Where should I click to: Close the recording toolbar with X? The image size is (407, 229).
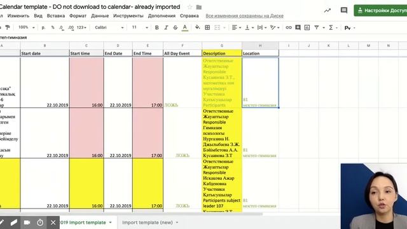pos(53,223)
